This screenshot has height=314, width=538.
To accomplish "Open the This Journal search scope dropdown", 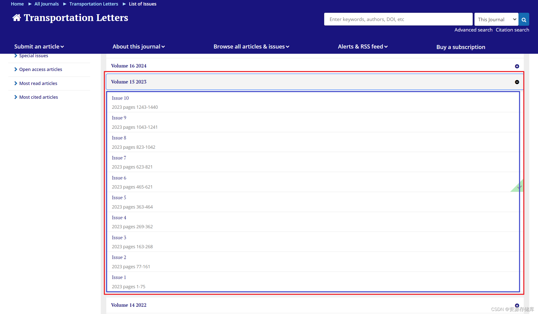I will (x=496, y=19).
